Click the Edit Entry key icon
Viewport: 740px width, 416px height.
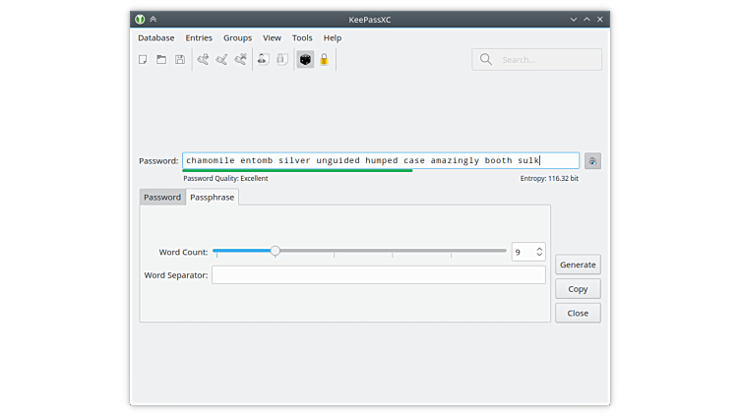click(221, 60)
